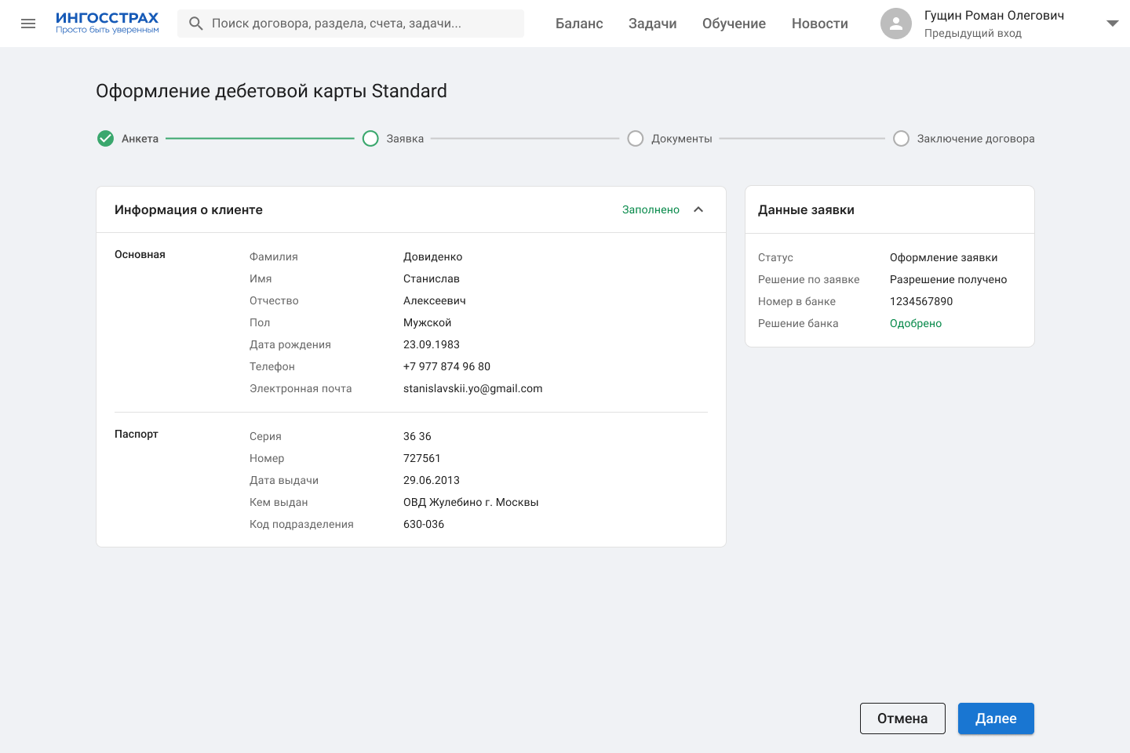
Task: Open the Баланс menu item
Action: (x=579, y=24)
